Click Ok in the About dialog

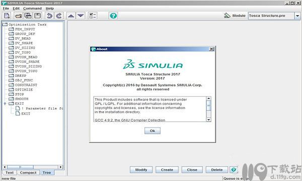pos(153,131)
